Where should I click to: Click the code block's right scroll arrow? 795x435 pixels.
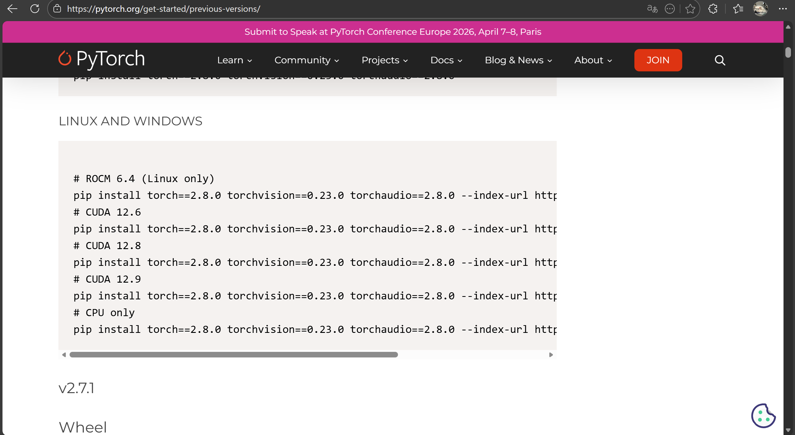coord(551,355)
